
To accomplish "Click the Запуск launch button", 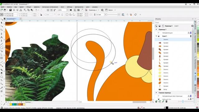I will pos(109,10).
